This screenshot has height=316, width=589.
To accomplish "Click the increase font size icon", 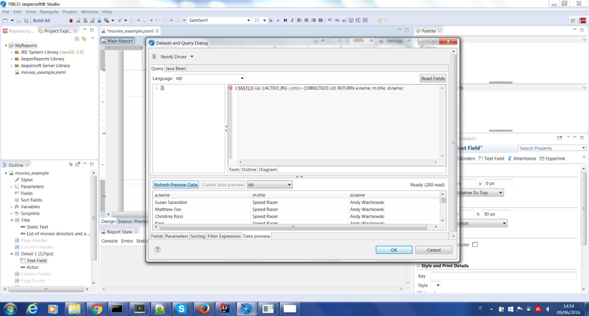I will [271, 20].
